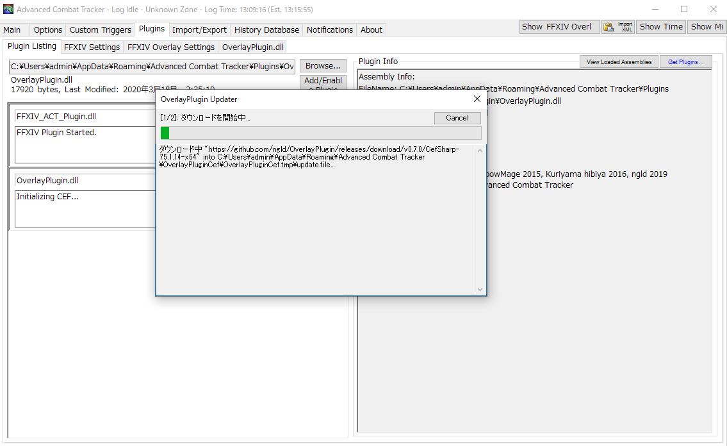727x446 pixels.
Task: Open History Database tab
Action: point(266,29)
